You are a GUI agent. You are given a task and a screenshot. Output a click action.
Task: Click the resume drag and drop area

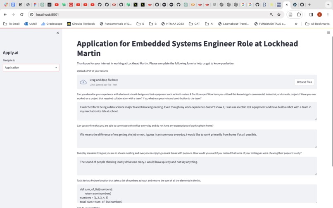pyautogui.click(x=197, y=82)
